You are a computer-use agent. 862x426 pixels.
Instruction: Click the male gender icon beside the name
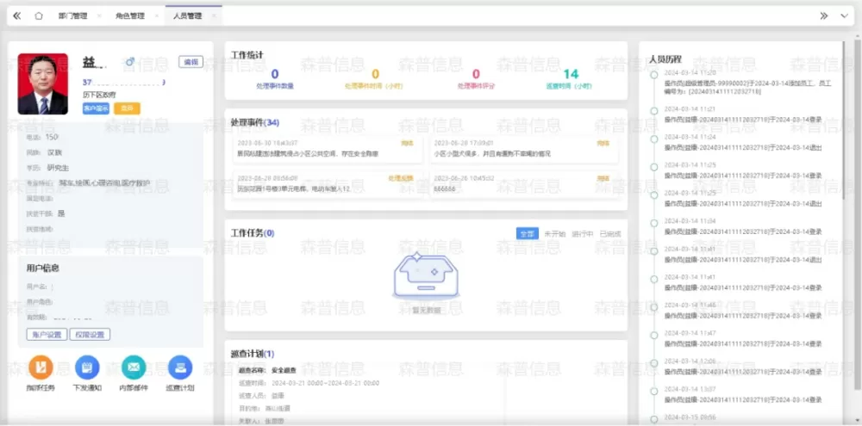[x=130, y=62]
